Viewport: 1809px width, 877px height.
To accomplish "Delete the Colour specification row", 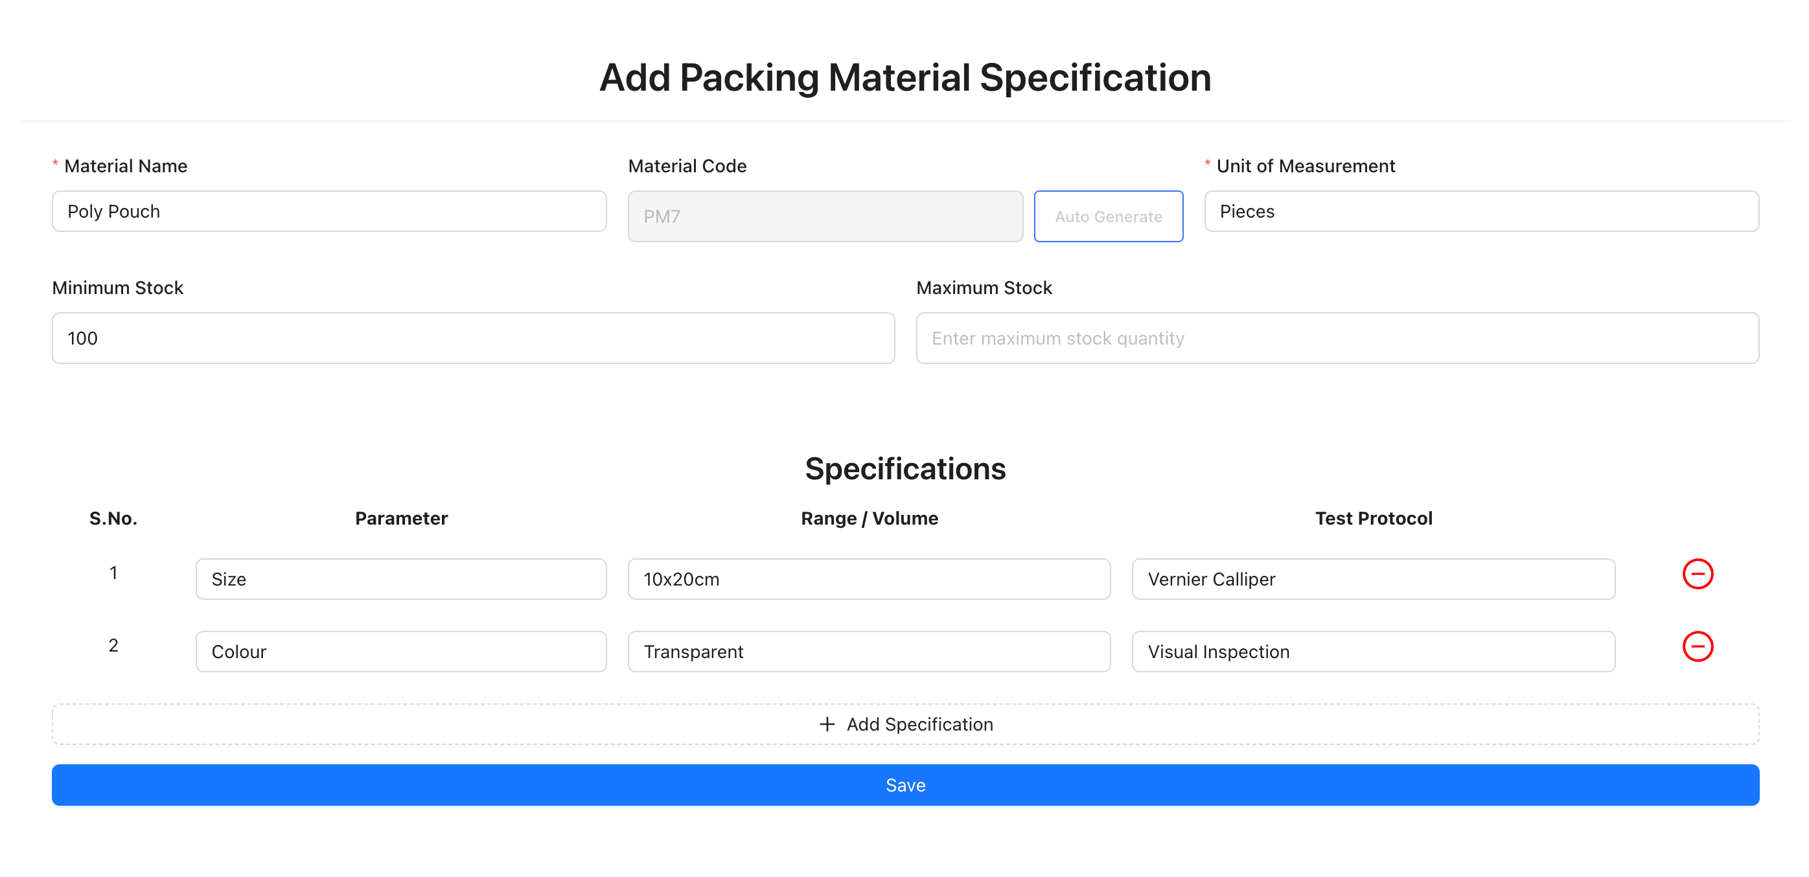I will (x=1698, y=646).
